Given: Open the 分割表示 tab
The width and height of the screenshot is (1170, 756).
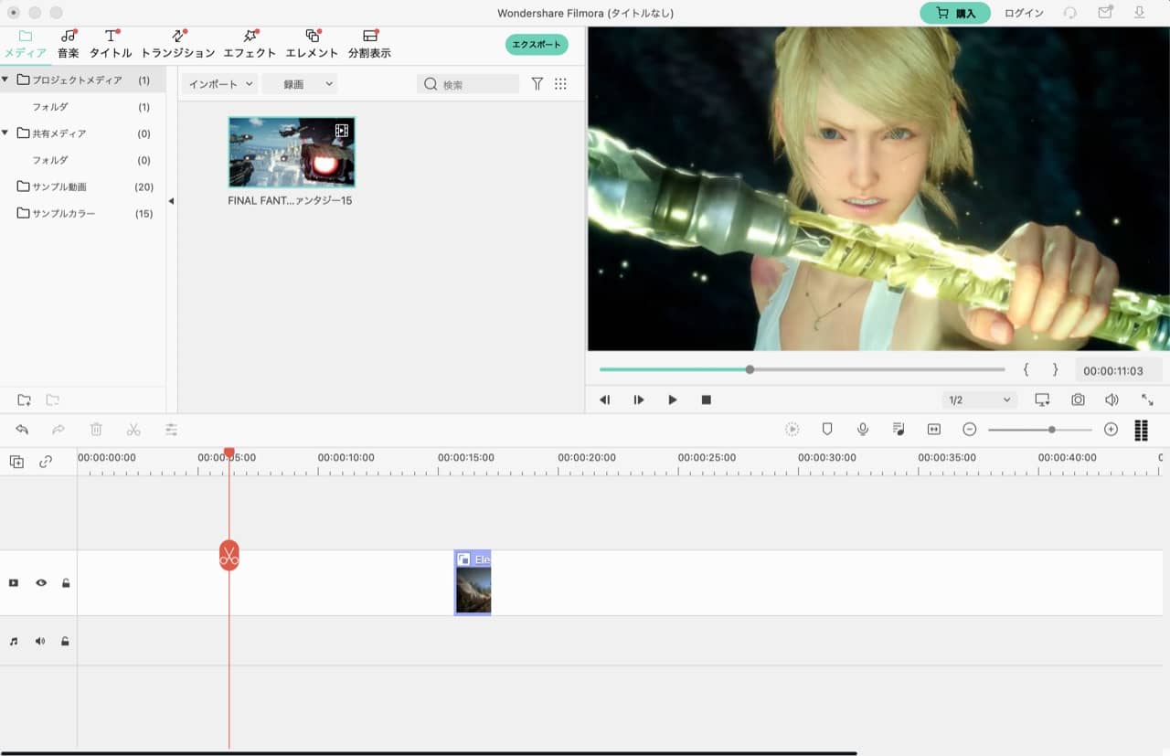Looking at the screenshot, I should [369, 44].
